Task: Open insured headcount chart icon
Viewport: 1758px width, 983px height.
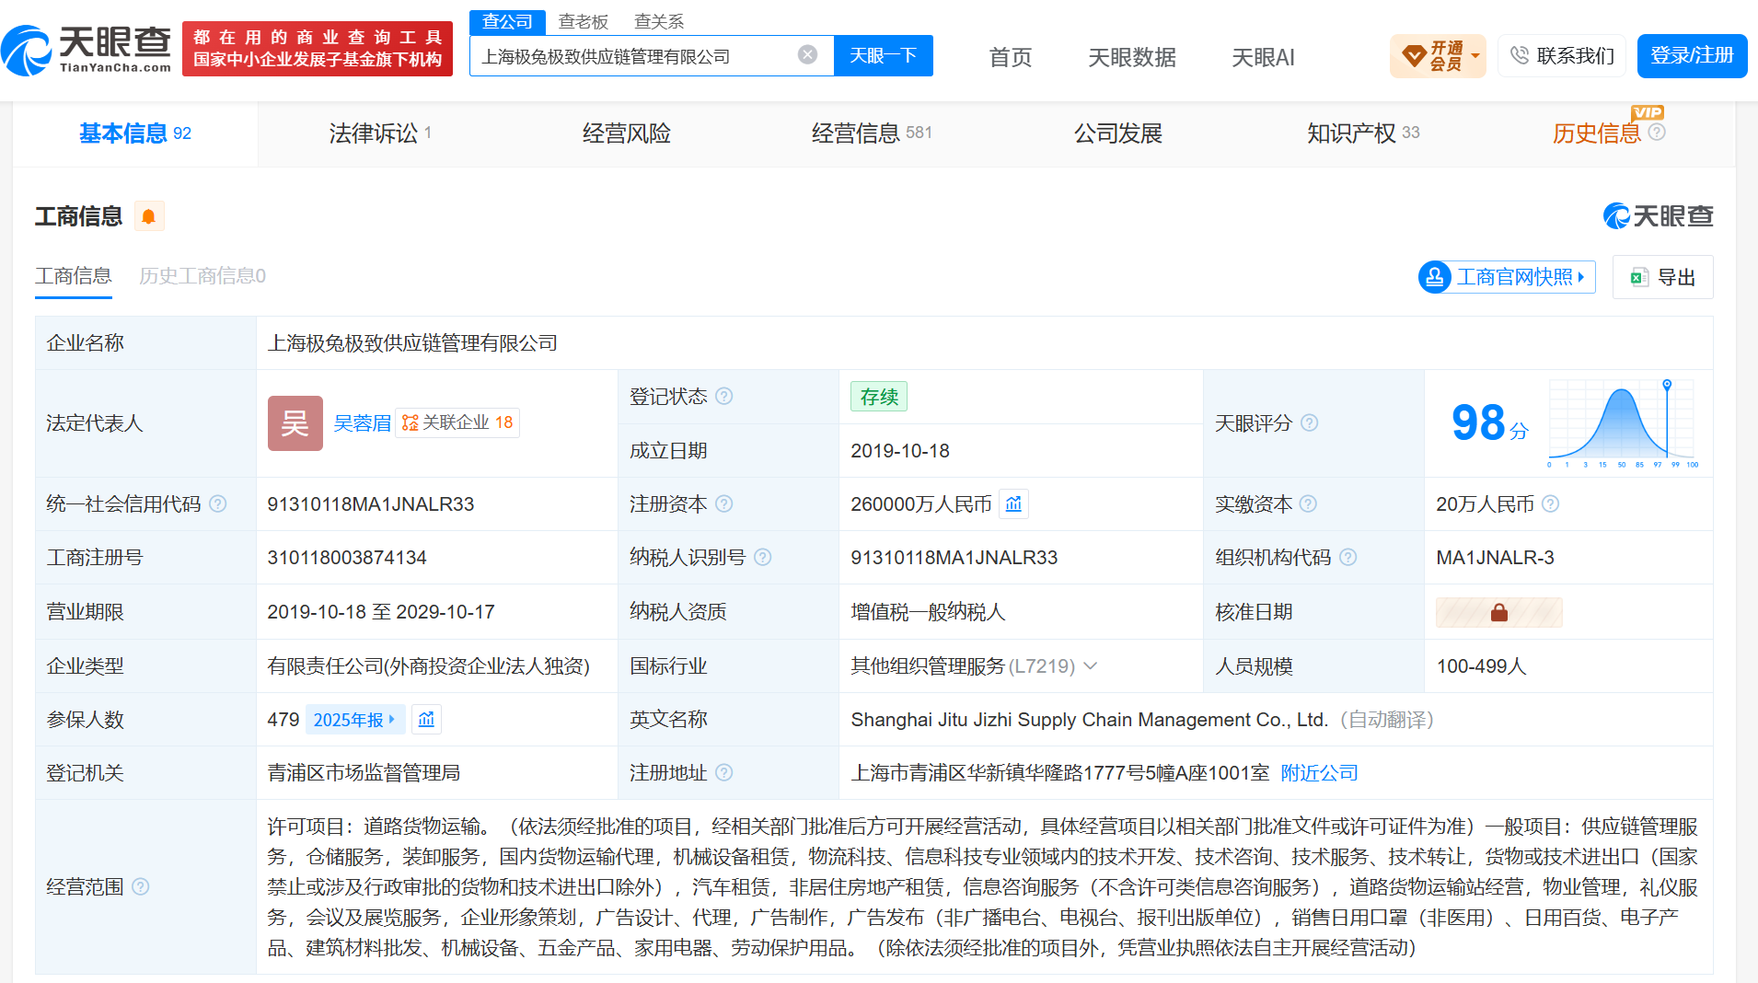Action: click(426, 720)
